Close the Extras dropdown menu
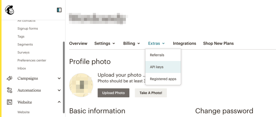Screen dimensions: 276x117 tap(156, 43)
